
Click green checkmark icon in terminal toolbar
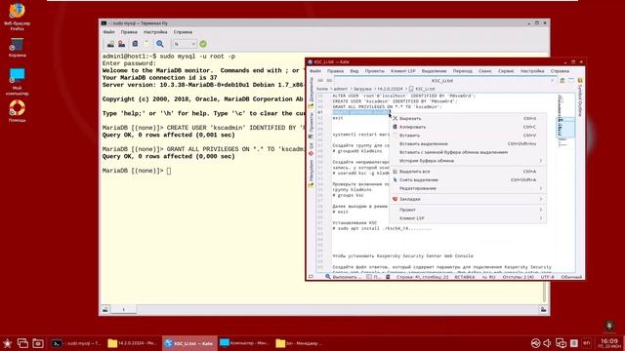pos(203,44)
